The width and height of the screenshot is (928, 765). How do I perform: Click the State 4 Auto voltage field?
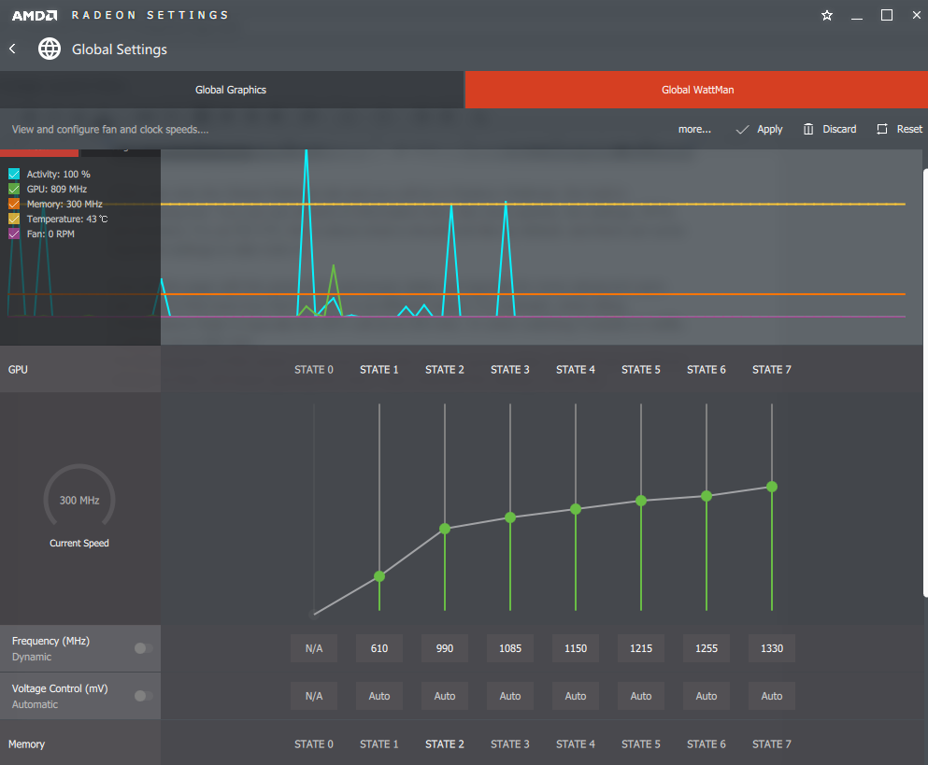click(576, 696)
